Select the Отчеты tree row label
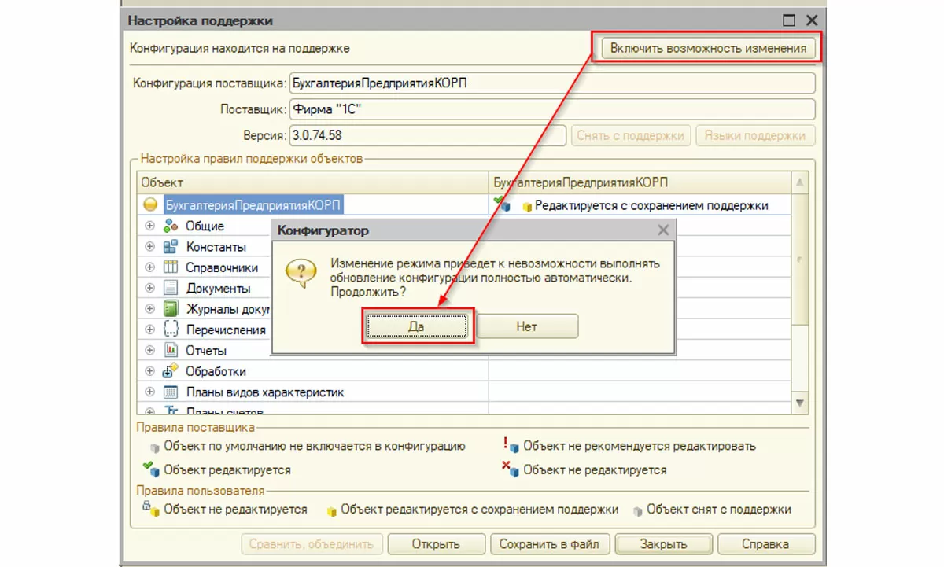 click(x=206, y=350)
